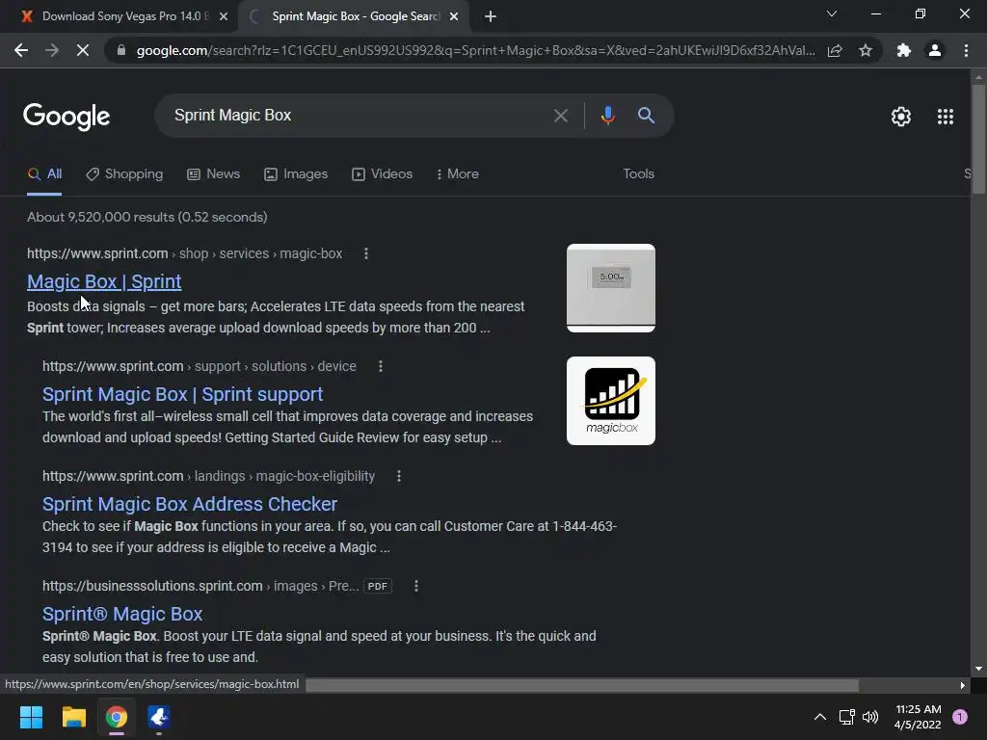
Task: Open Google quick settings gear
Action: (901, 117)
